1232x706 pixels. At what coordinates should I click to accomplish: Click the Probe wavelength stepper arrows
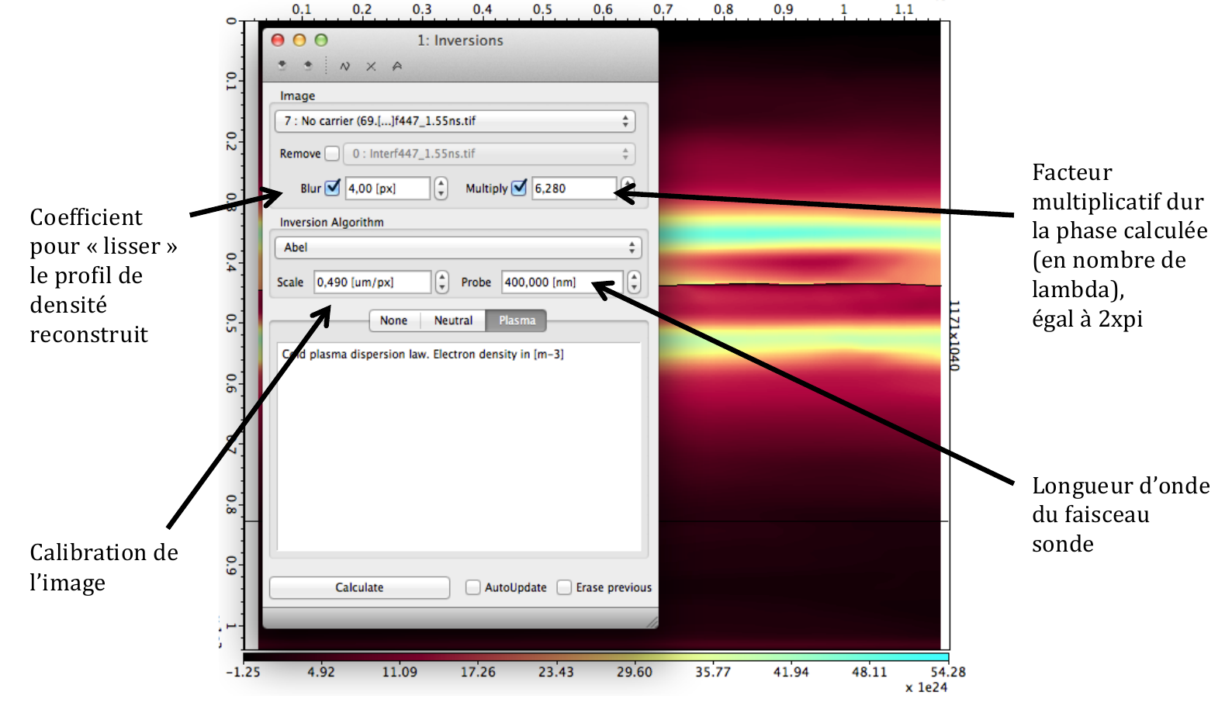click(634, 282)
